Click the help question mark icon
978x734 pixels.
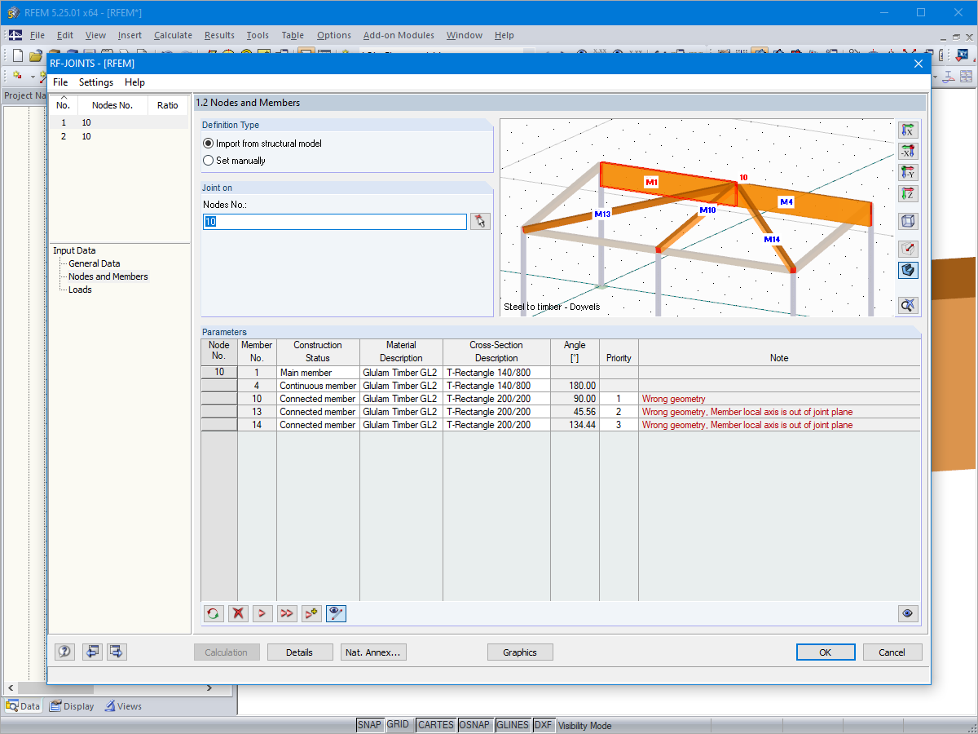(x=64, y=652)
